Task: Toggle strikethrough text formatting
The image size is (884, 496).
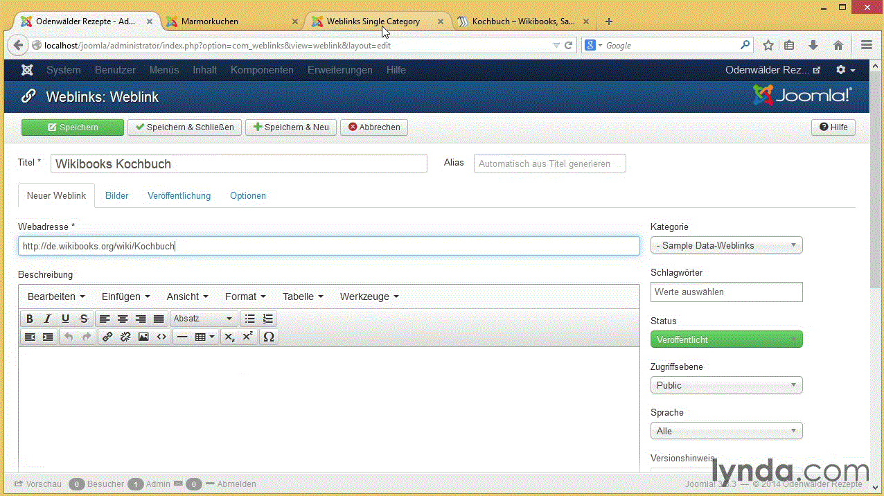Action: (x=83, y=319)
